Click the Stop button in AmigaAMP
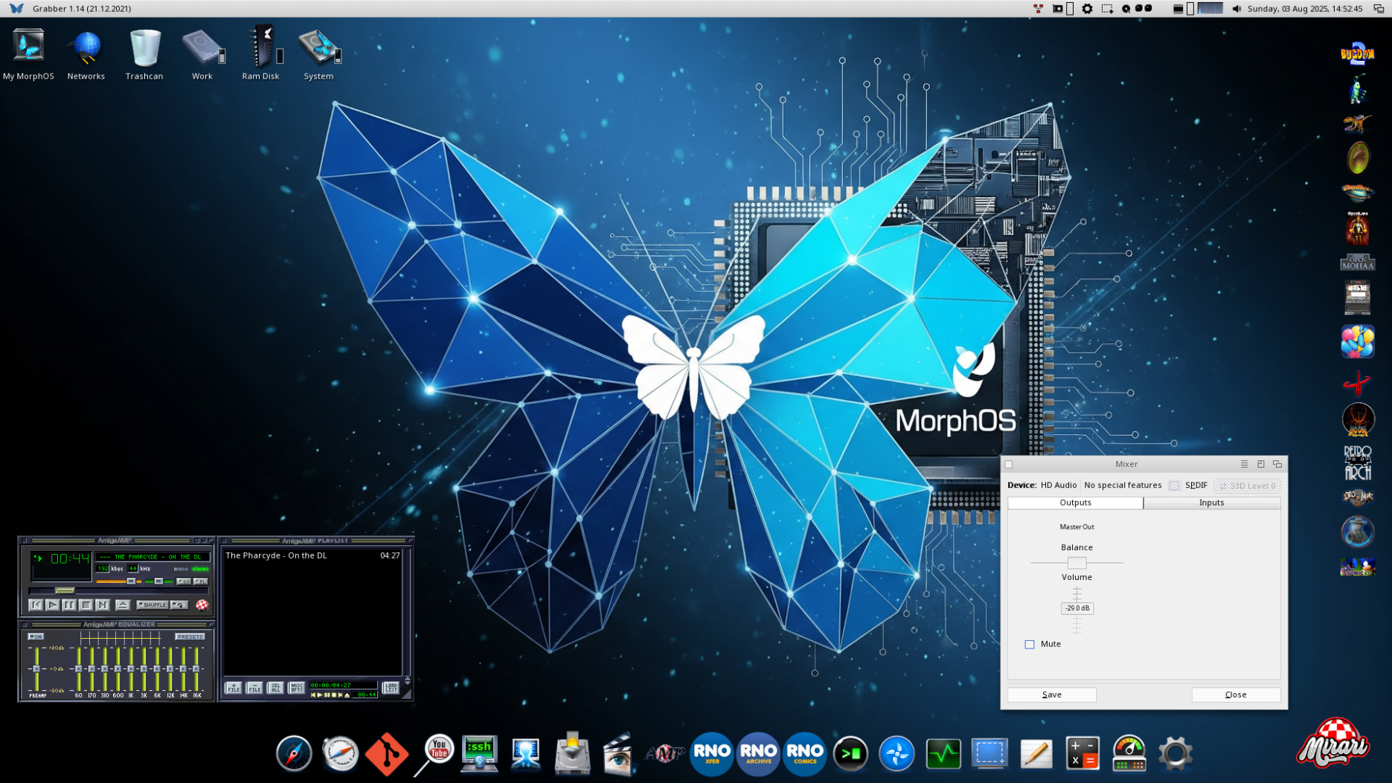Image resolution: width=1392 pixels, height=783 pixels. (x=86, y=605)
